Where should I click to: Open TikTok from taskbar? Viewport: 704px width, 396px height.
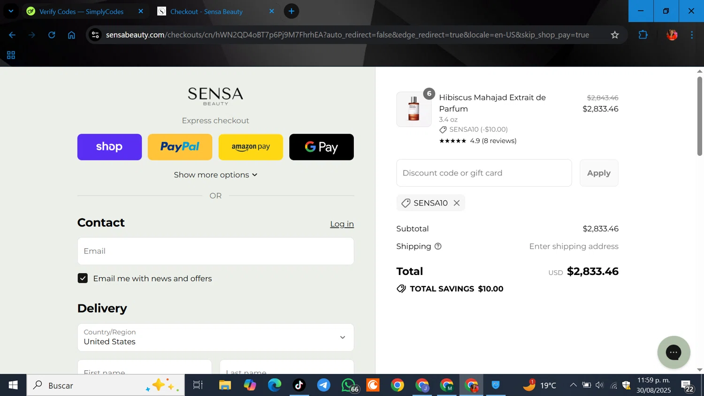click(x=299, y=385)
